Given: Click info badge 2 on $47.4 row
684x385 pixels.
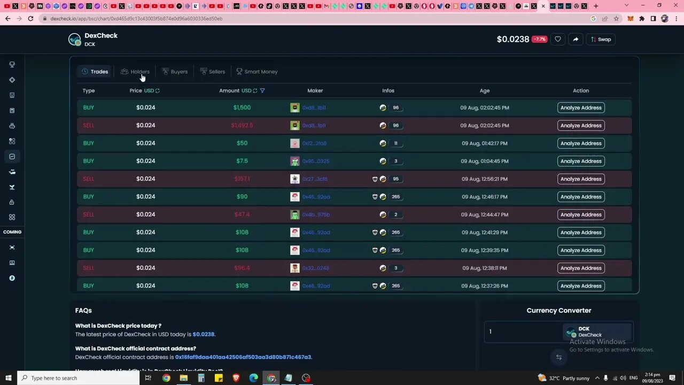Looking at the screenshot, I should coord(396,214).
